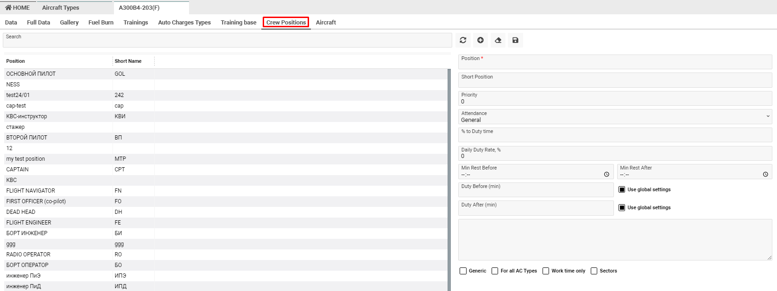Open time picker for Min Rest After

(765, 175)
